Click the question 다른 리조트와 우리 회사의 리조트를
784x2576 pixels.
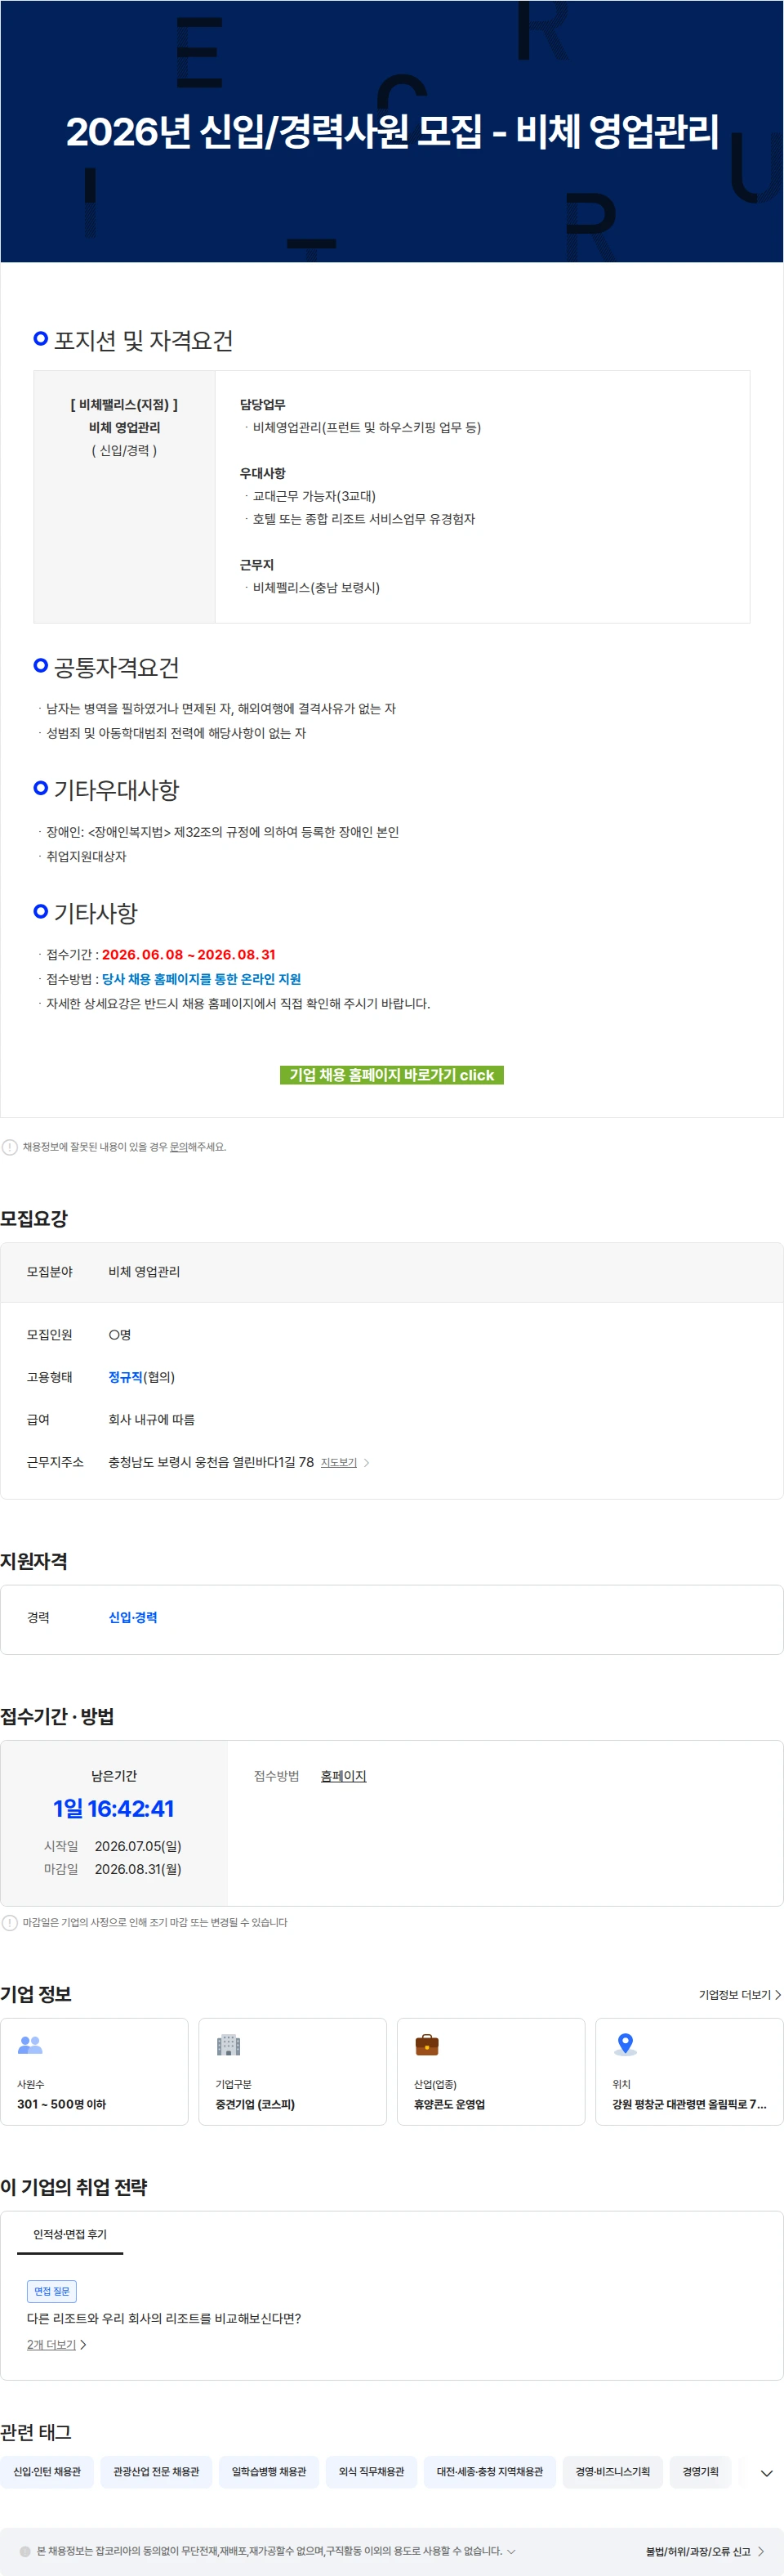click(x=164, y=2318)
